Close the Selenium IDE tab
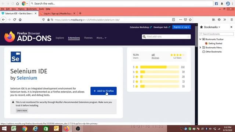235x132 pixels. click(x=36, y=14)
